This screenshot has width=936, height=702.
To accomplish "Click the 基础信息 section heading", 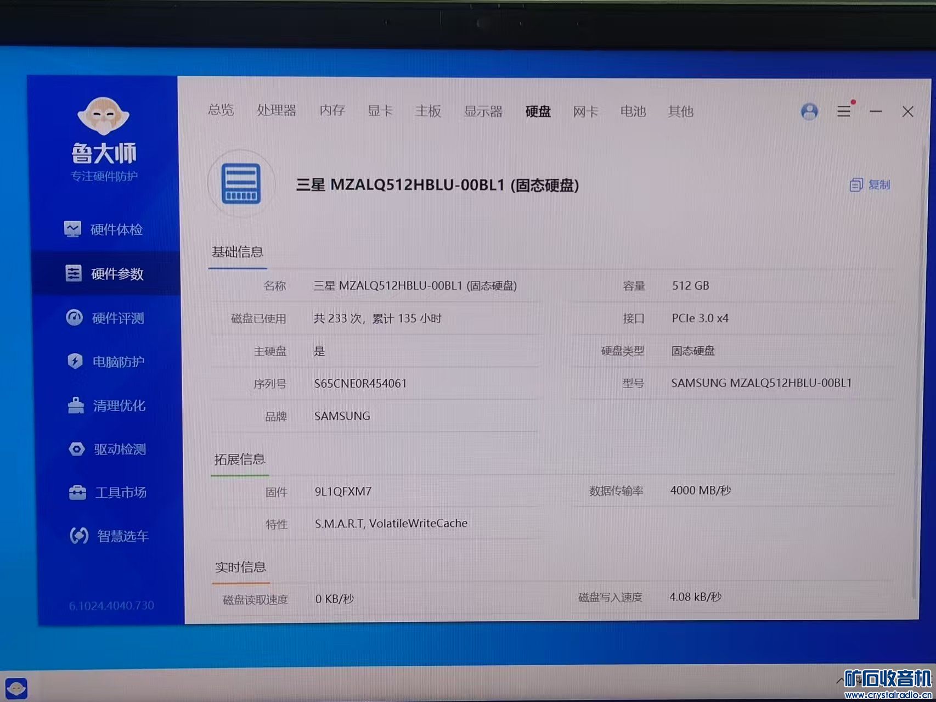I will [238, 252].
